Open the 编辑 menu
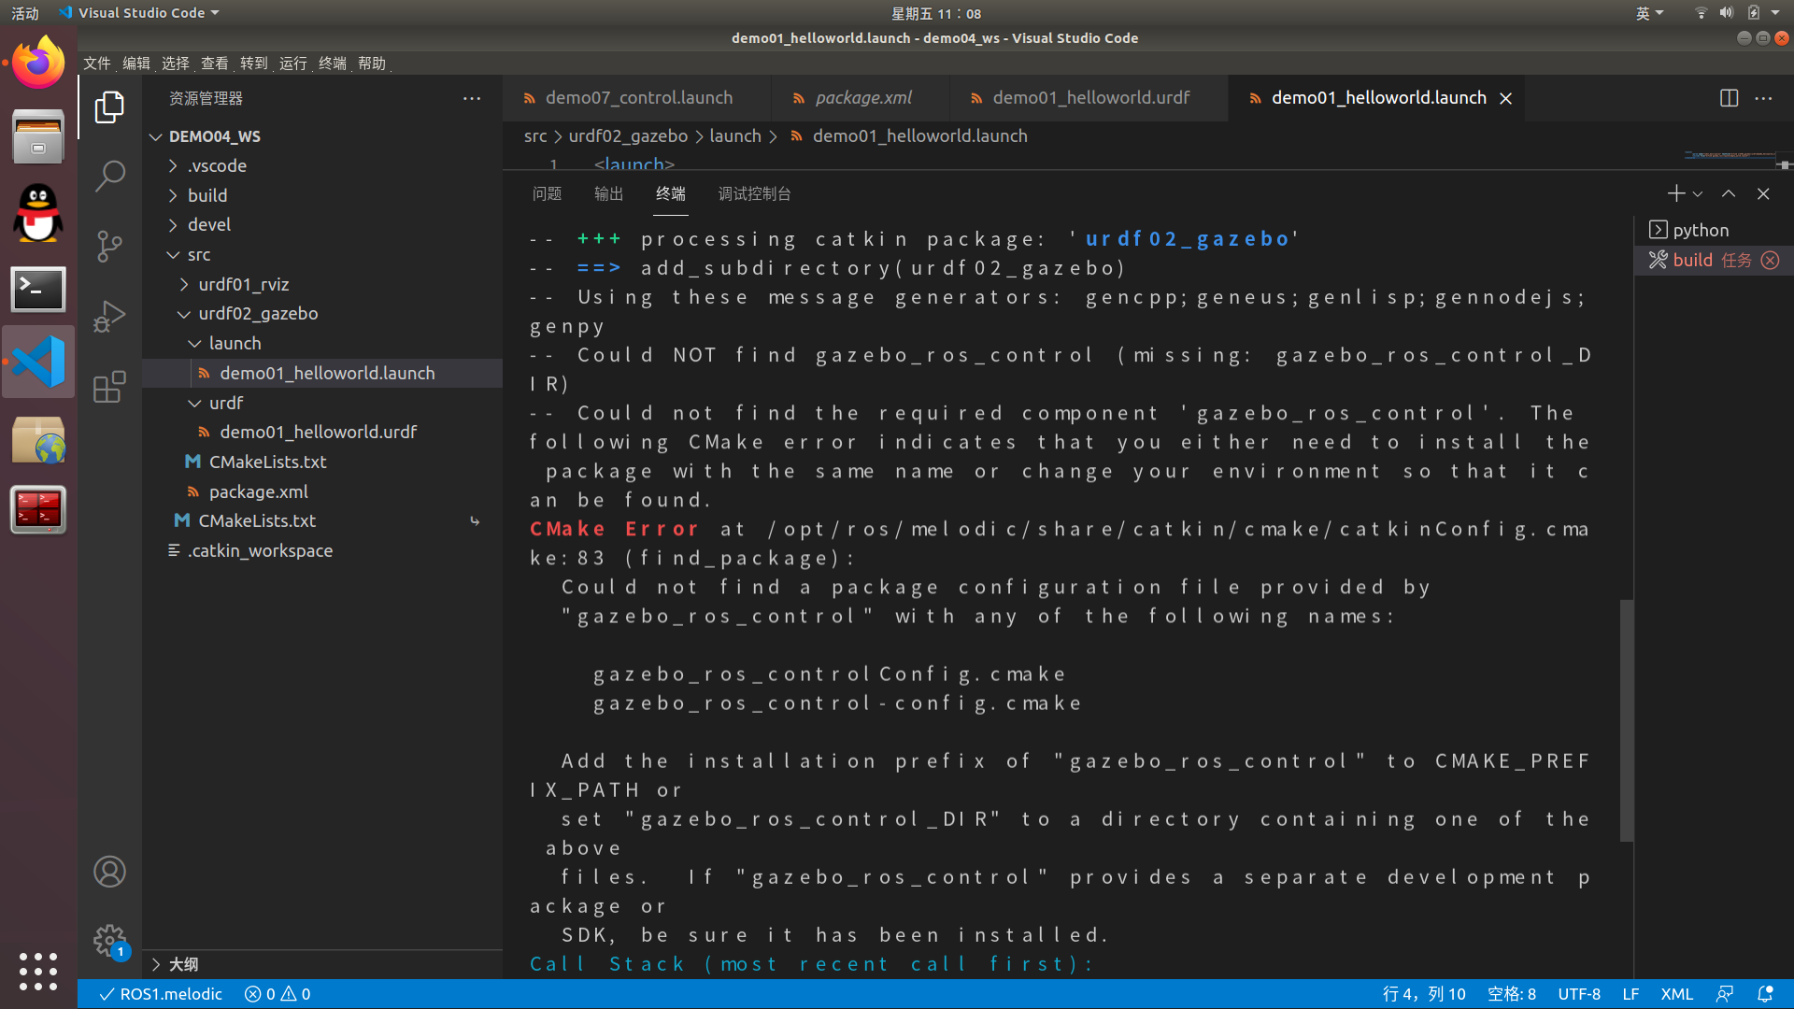 point(136,63)
